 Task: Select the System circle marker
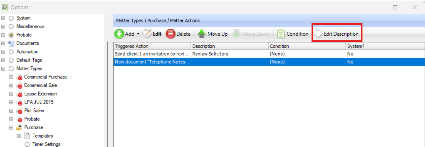(x=11, y=18)
